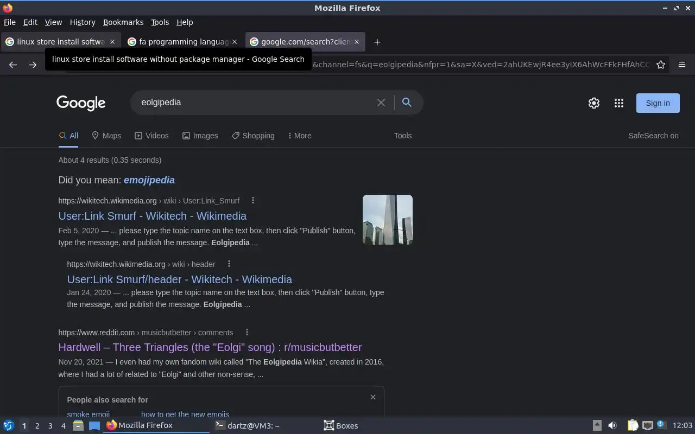Open the network tray icon

click(647, 425)
